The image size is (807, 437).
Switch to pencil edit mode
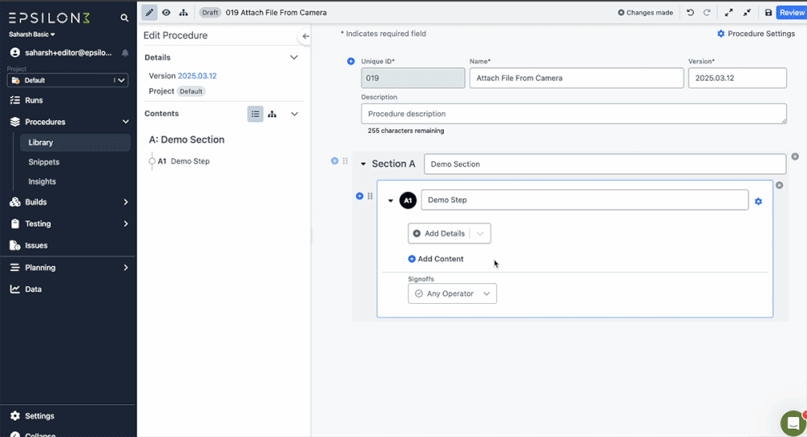[x=149, y=12]
